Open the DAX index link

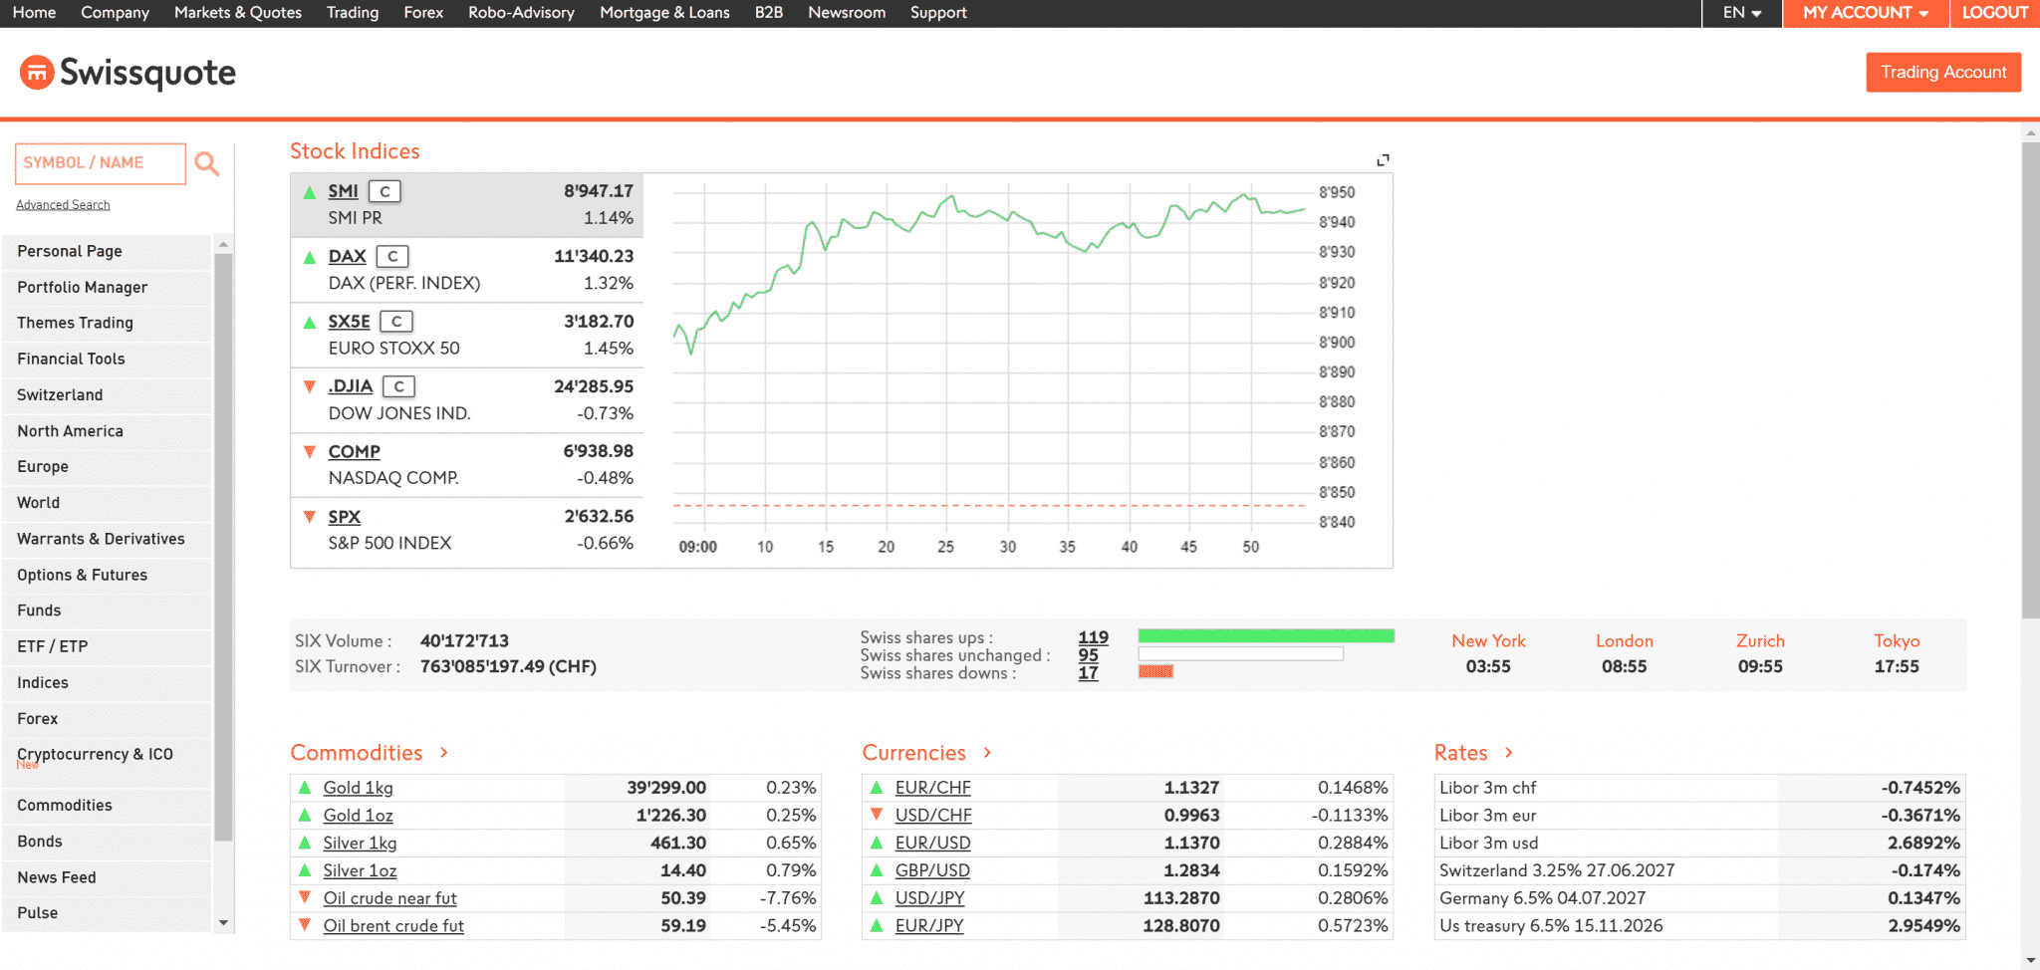click(x=347, y=256)
